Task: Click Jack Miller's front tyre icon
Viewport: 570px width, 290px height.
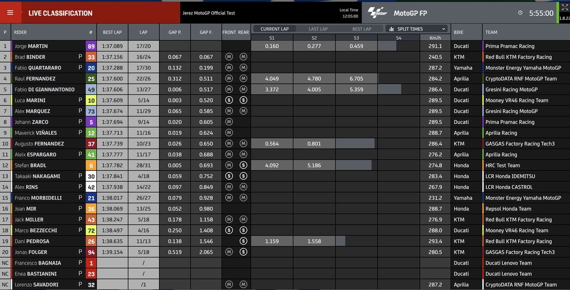Action: click(x=229, y=219)
